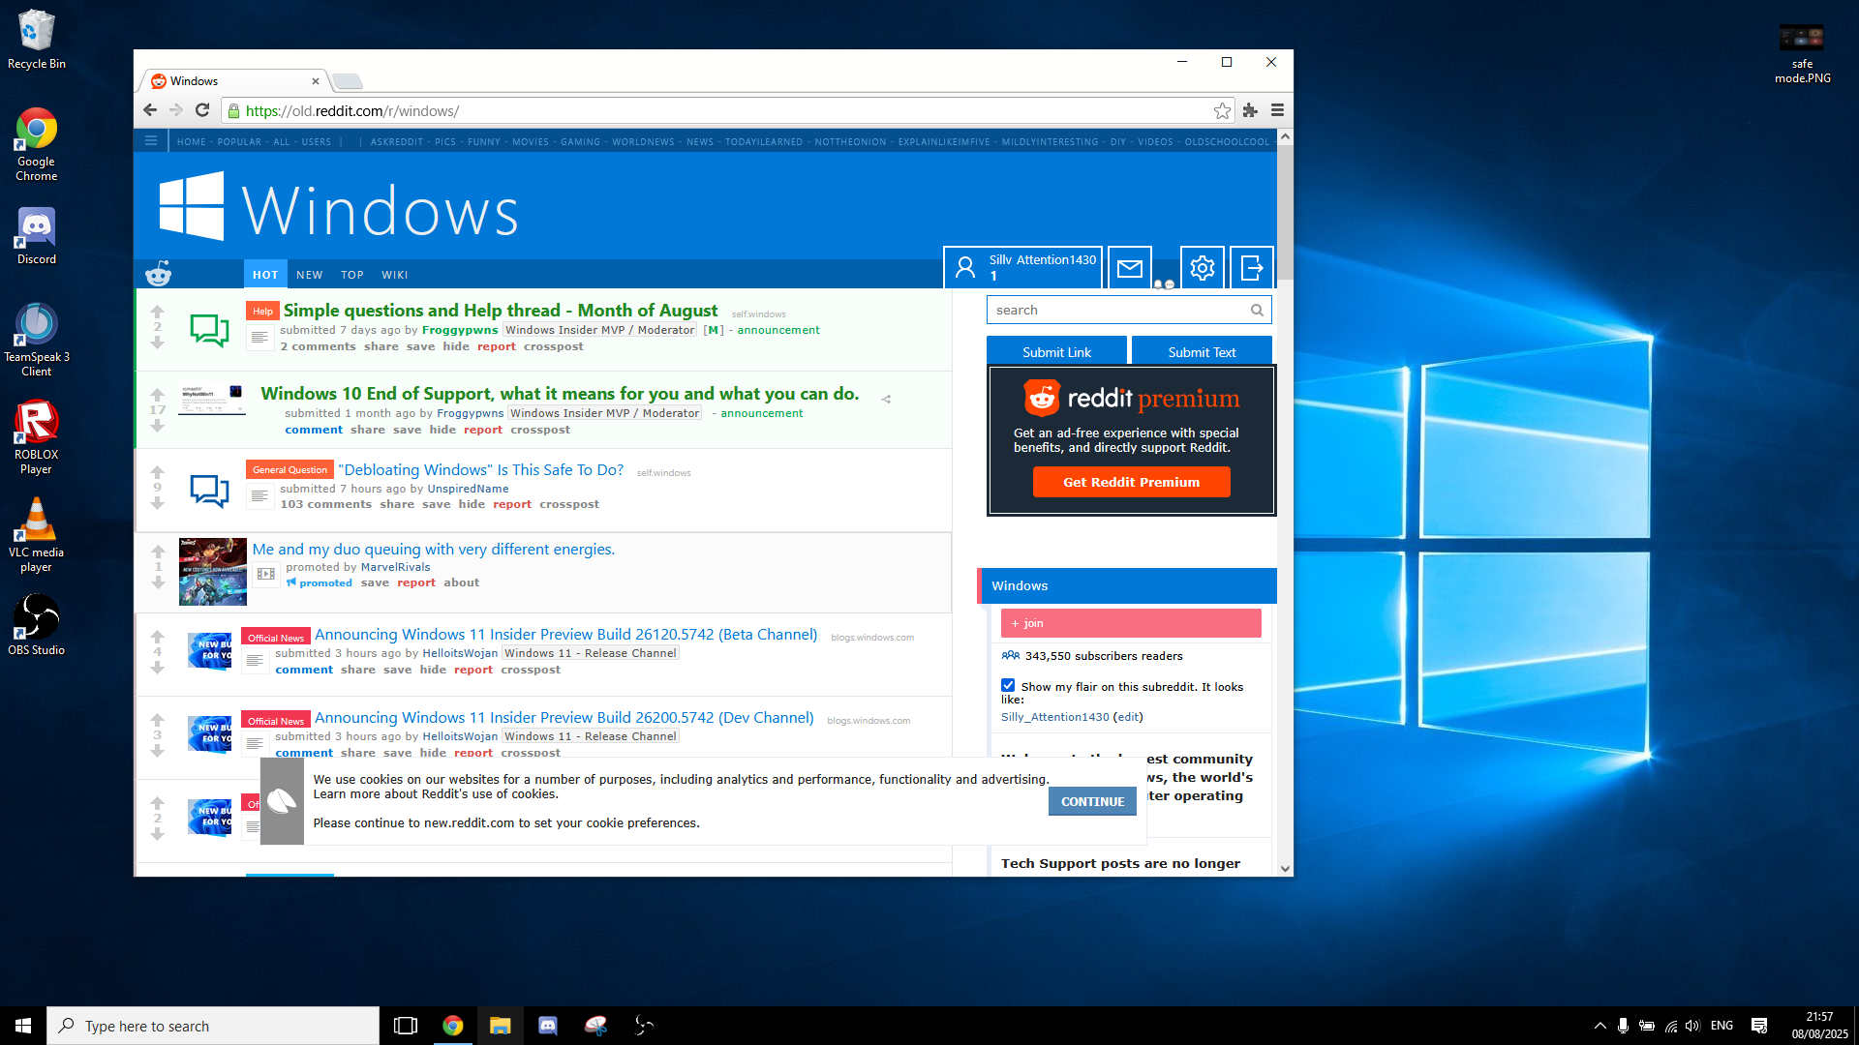1859x1045 pixels.
Task: Open the volume control in system tray
Action: pyautogui.click(x=1692, y=1026)
